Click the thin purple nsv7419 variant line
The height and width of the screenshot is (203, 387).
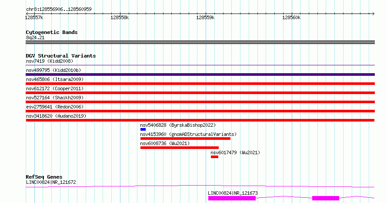(x=200, y=65)
